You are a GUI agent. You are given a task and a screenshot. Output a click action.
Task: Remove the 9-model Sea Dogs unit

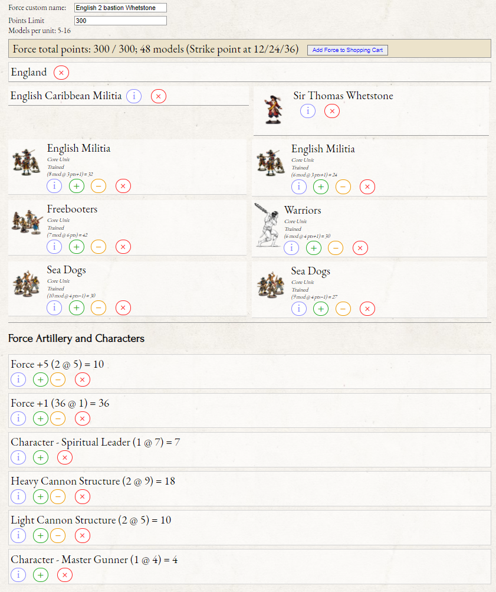[367, 309]
